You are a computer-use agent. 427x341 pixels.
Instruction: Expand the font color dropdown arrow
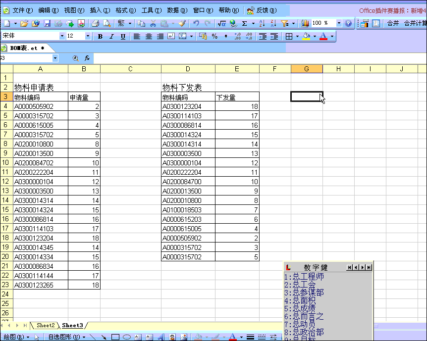click(332, 36)
